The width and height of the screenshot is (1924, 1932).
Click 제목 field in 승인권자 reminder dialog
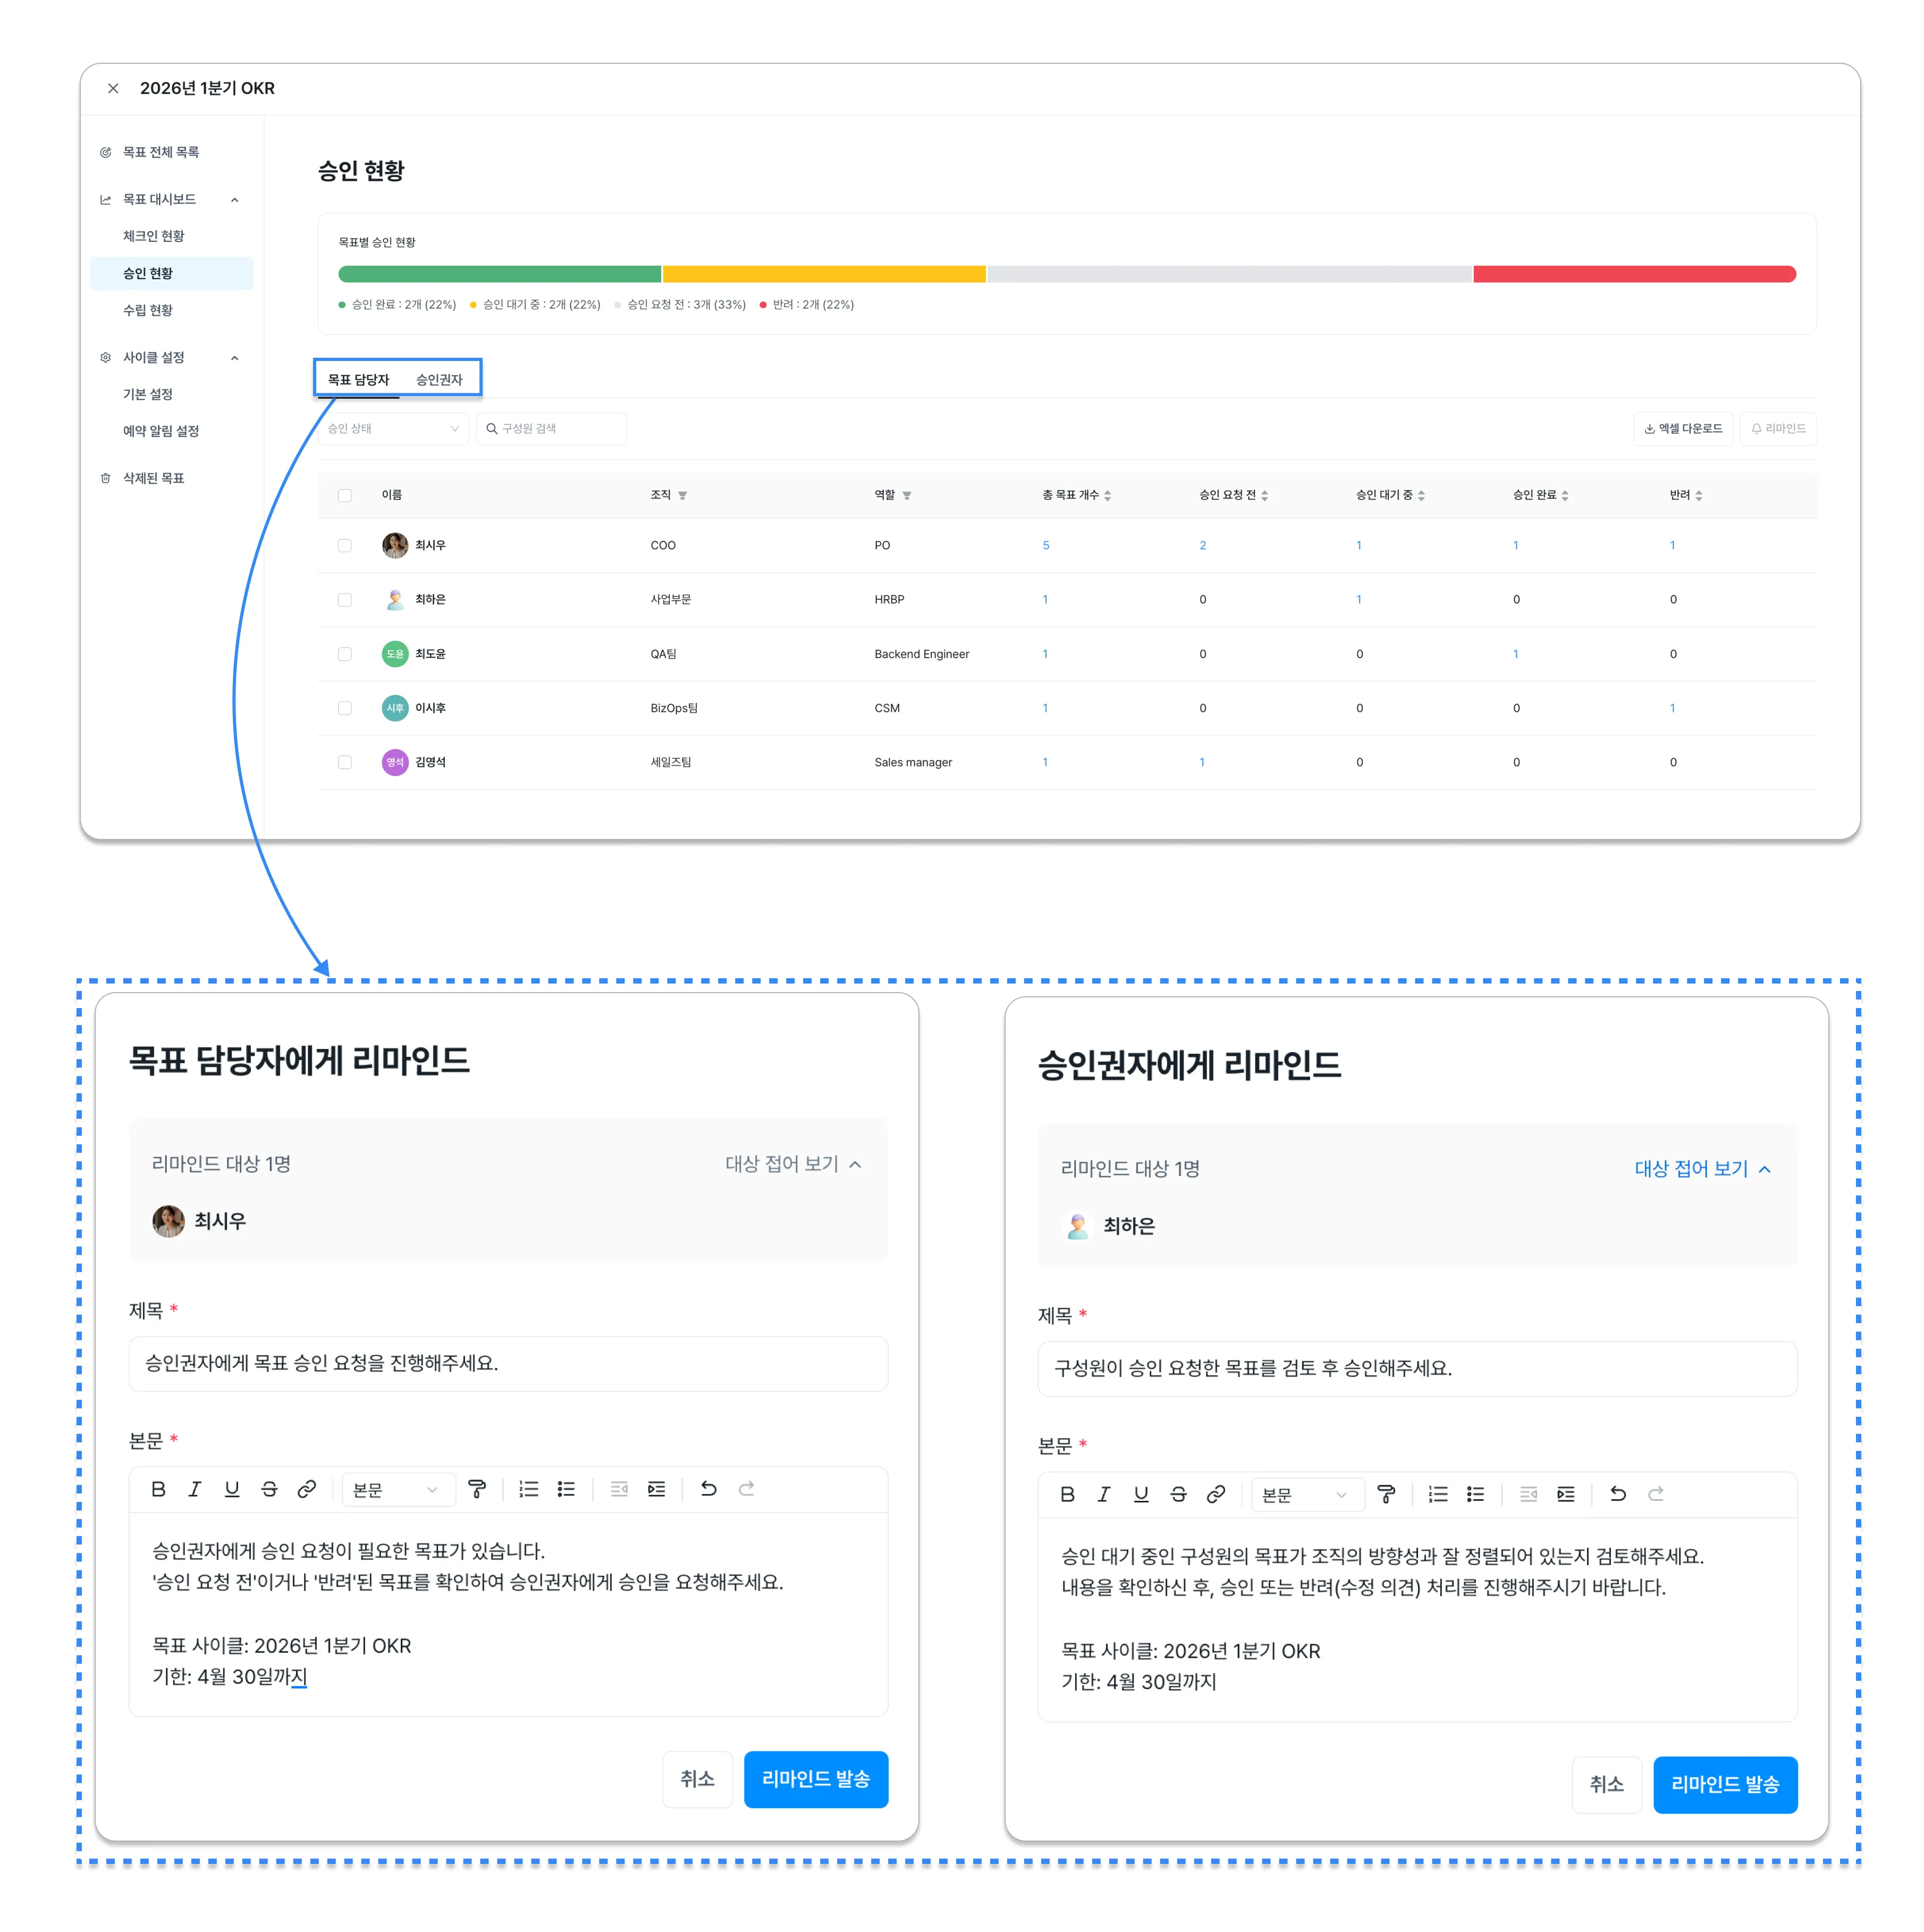click(1417, 1368)
